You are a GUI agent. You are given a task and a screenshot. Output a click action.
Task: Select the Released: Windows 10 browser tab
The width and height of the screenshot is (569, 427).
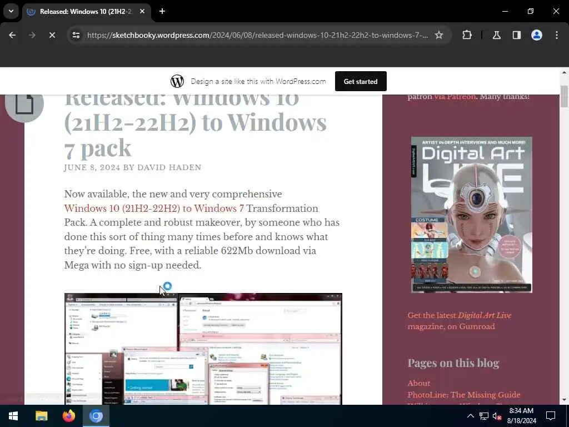coord(87,11)
